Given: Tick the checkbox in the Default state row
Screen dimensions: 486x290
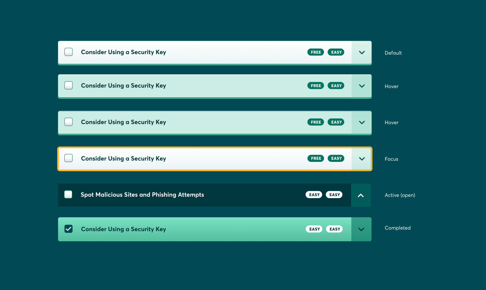Looking at the screenshot, I should point(69,52).
